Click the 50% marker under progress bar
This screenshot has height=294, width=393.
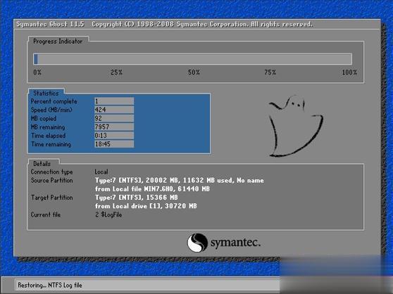tap(194, 72)
